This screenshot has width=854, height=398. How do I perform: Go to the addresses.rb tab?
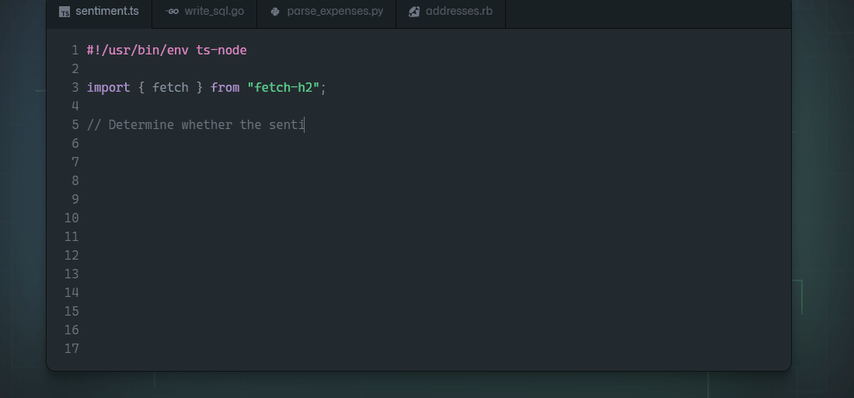click(458, 12)
